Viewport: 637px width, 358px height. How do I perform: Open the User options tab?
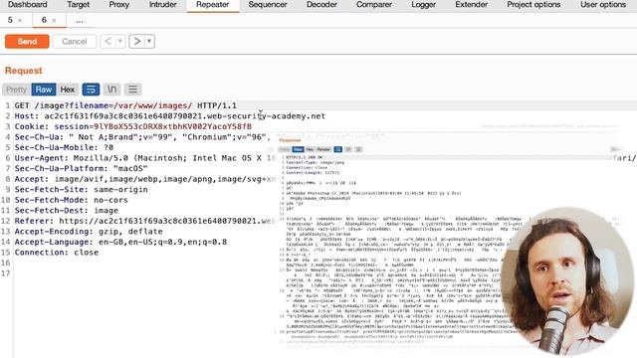[x=603, y=5]
